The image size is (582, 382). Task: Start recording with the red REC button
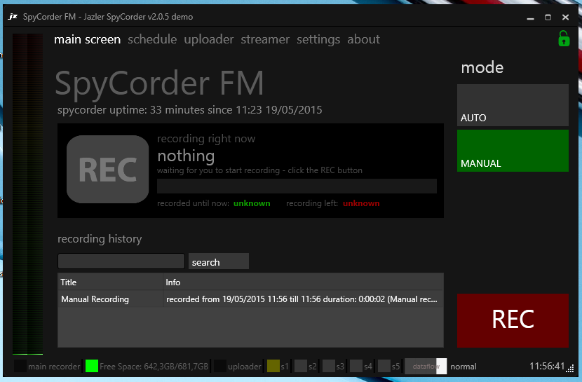click(513, 320)
